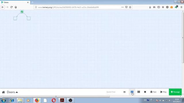Open a new browser tab with plus
The image size is (184, 103).
point(32,2)
